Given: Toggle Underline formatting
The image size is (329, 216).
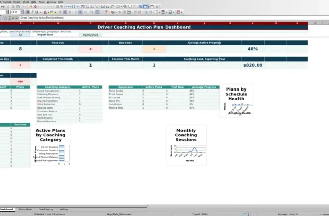Looking at the screenshot, I should 36,12.
